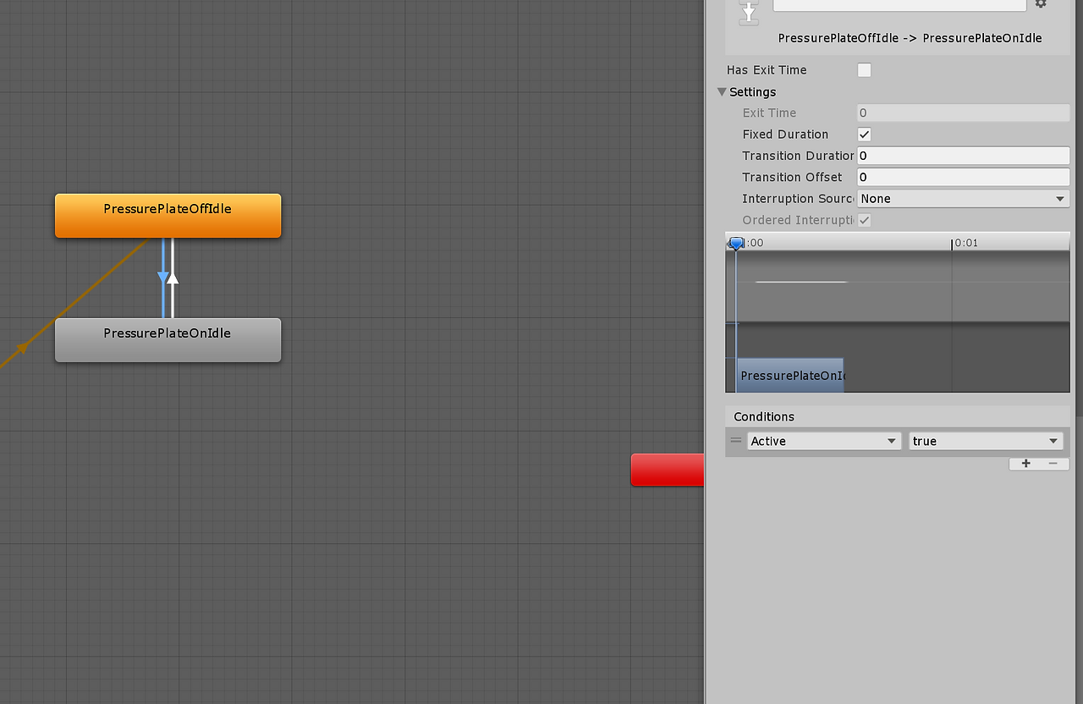Open the transition settings gear menu
Image resolution: width=1083 pixels, height=704 pixels.
tap(1041, 3)
